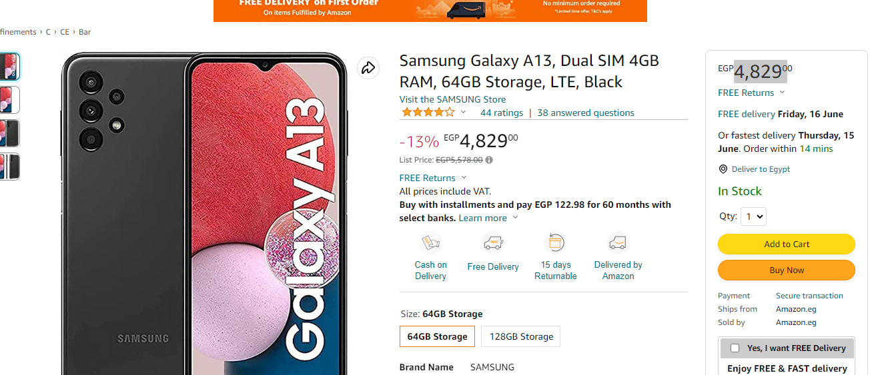Click the Free Delivery truck icon

click(493, 242)
